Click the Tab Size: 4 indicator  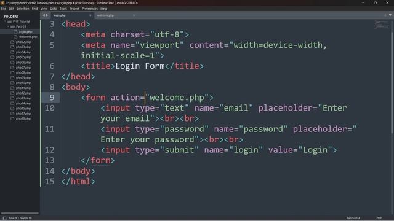[x=353, y=218]
